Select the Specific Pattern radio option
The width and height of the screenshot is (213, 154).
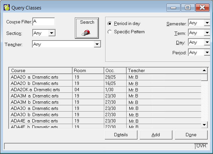pos(110,32)
